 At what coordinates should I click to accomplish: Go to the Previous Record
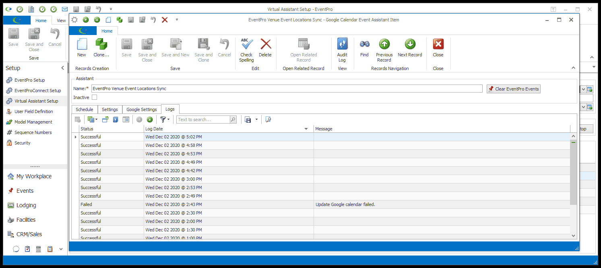point(384,50)
